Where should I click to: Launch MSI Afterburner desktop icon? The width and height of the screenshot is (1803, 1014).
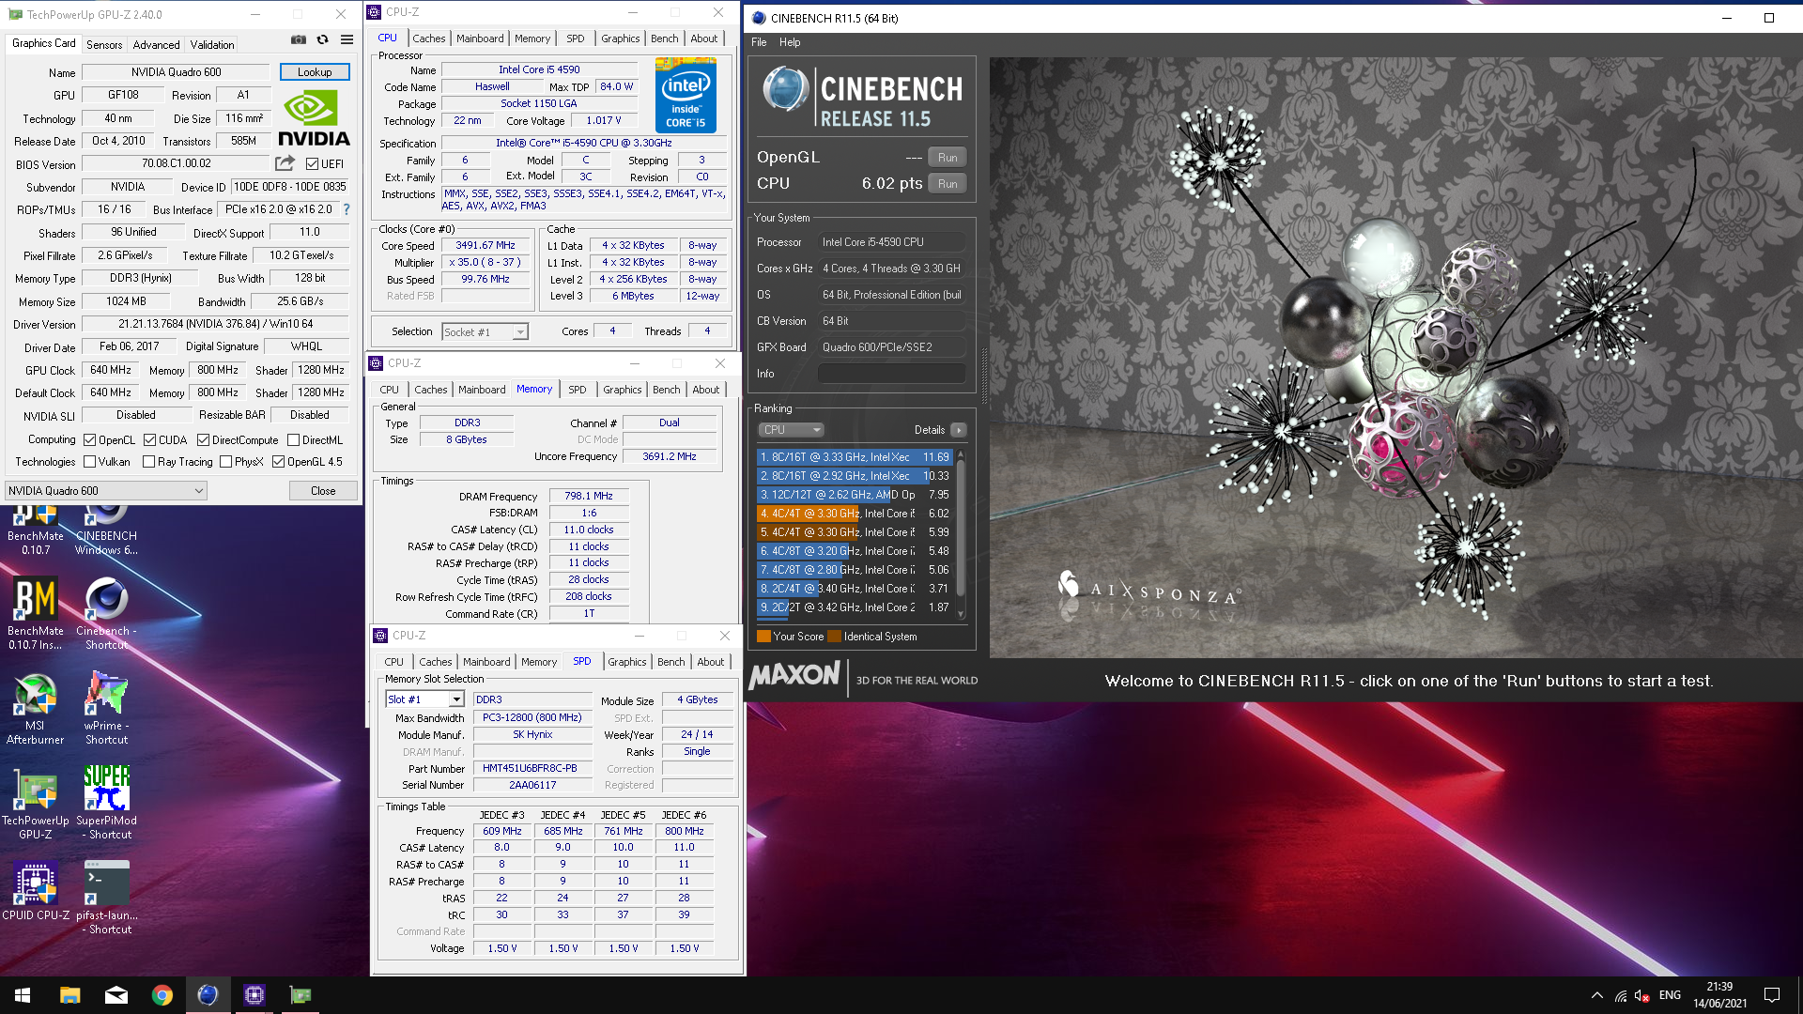pyautogui.click(x=36, y=709)
